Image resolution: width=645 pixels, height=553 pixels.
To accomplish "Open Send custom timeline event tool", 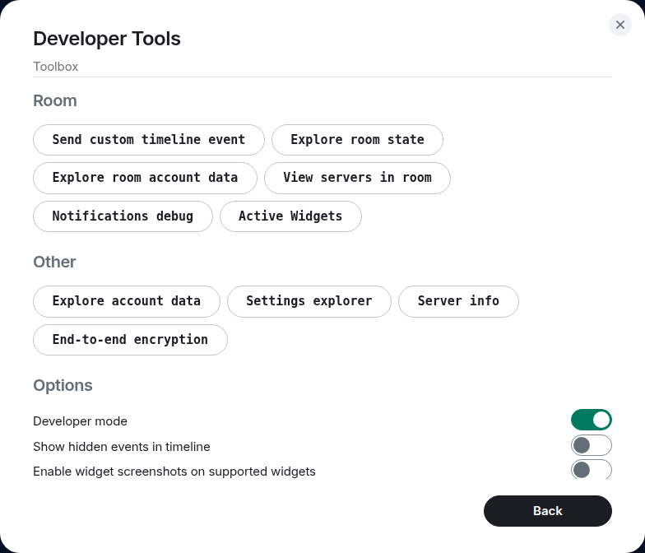I will (x=149, y=140).
